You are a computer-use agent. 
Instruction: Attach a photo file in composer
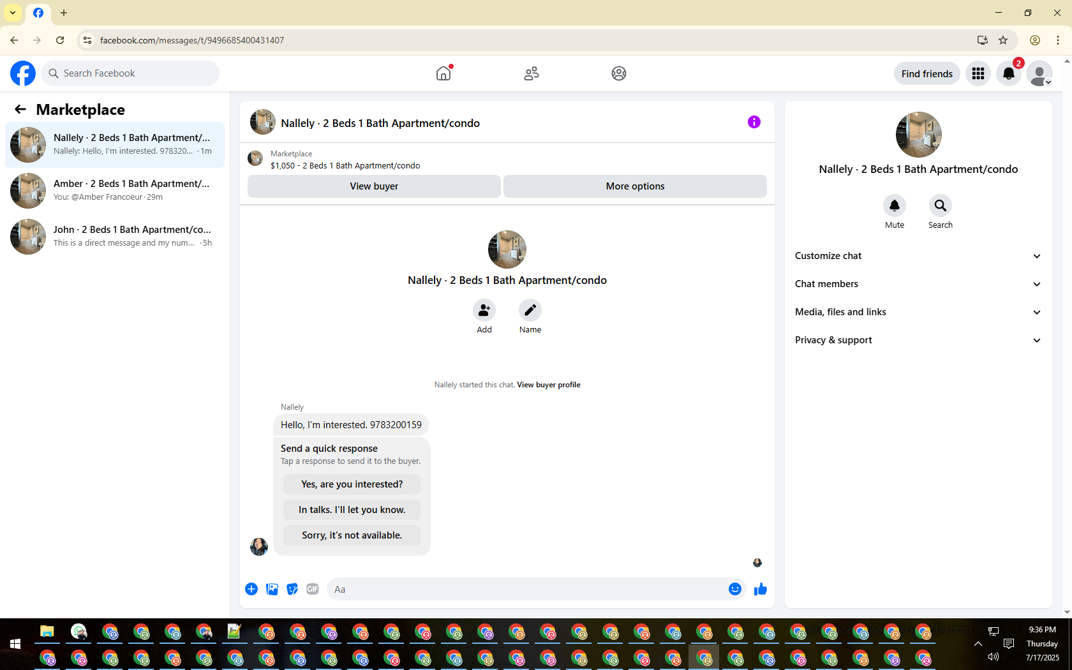coord(272,589)
